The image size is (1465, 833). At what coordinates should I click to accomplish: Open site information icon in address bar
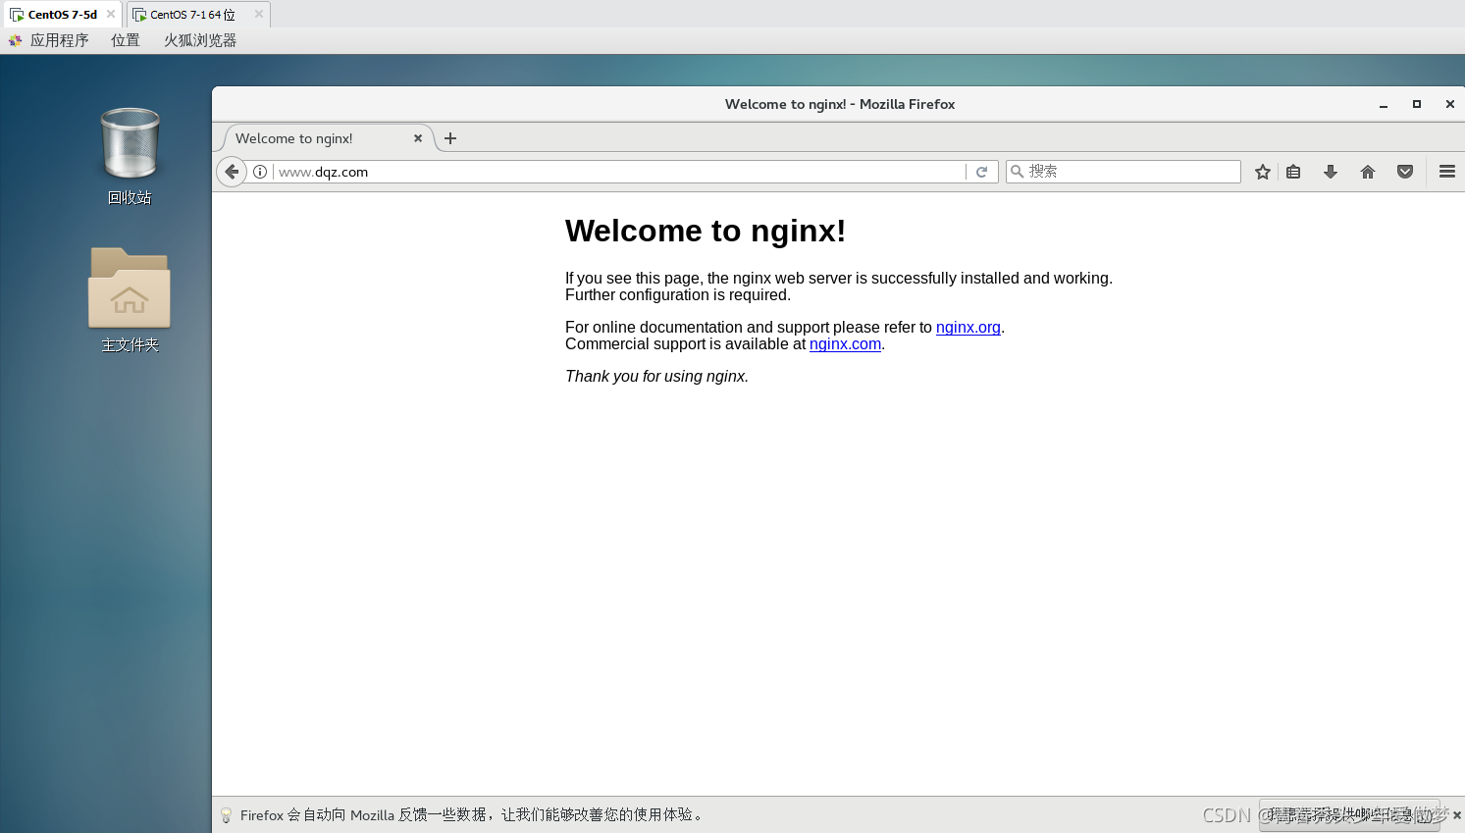[x=260, y=172]
